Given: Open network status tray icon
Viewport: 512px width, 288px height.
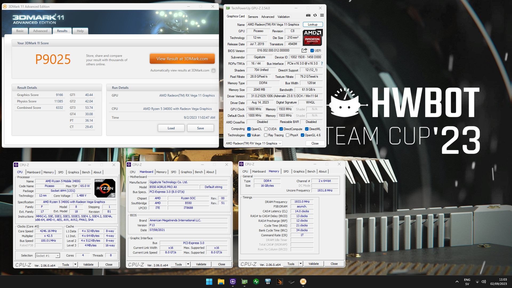Looking at the screenshot, I should [x=477, y=282].
